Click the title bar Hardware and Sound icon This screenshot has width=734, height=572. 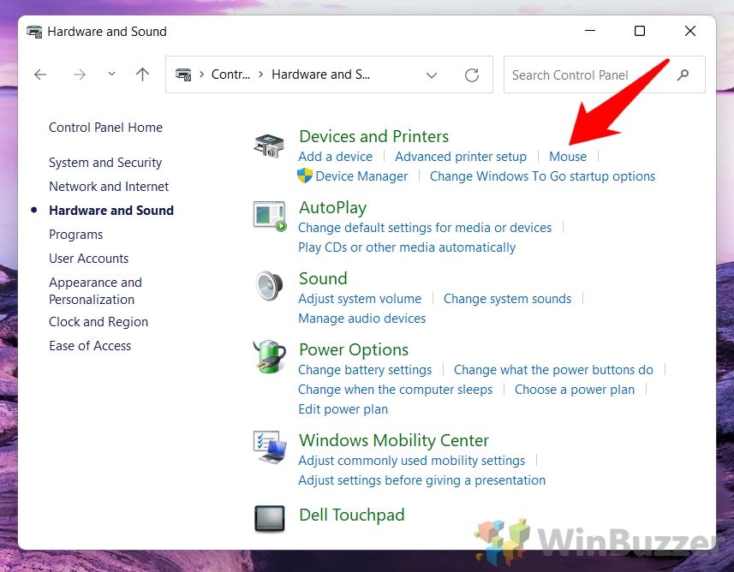34,32
